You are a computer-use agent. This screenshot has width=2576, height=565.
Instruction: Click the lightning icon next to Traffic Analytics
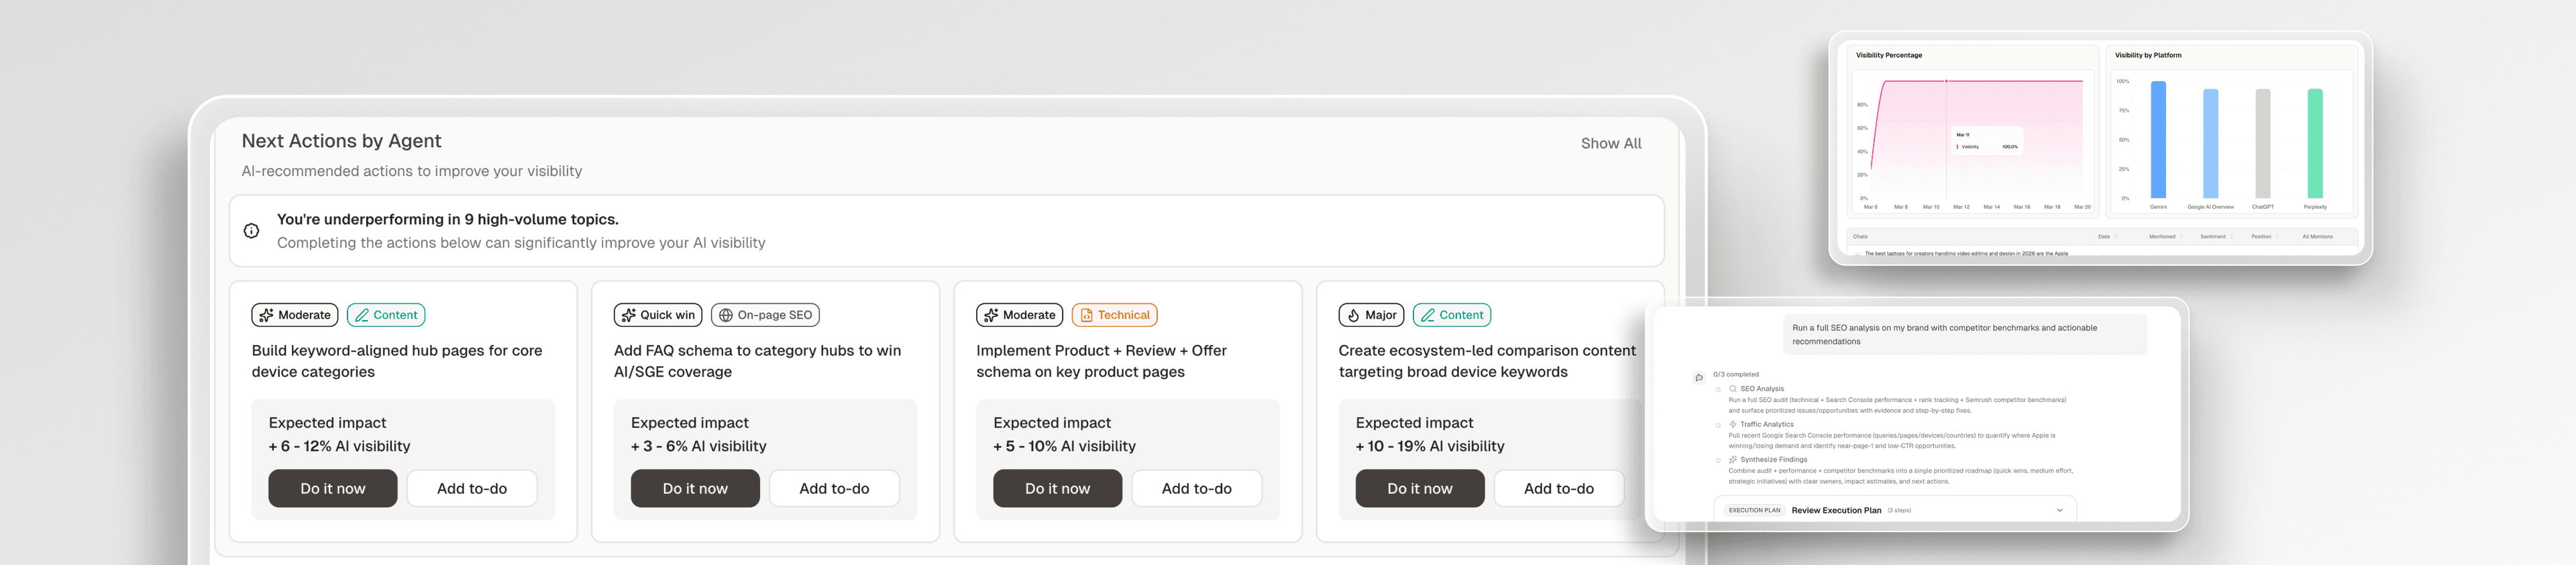(x=1733, y=424)
